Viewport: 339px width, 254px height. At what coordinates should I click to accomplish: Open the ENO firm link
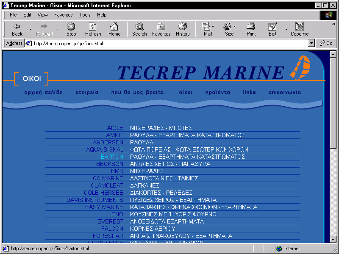(x=117, y=214)
